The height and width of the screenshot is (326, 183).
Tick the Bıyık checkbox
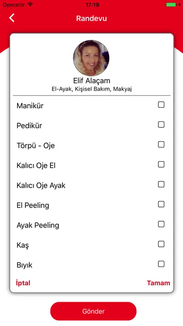161,264
